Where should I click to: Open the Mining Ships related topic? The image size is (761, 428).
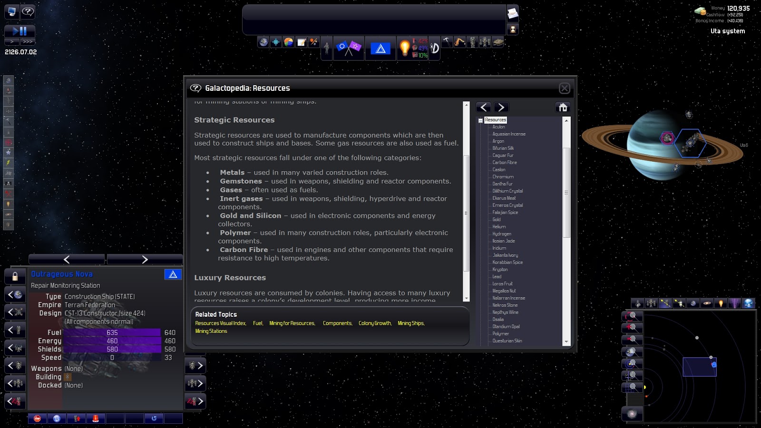[410, 323]
